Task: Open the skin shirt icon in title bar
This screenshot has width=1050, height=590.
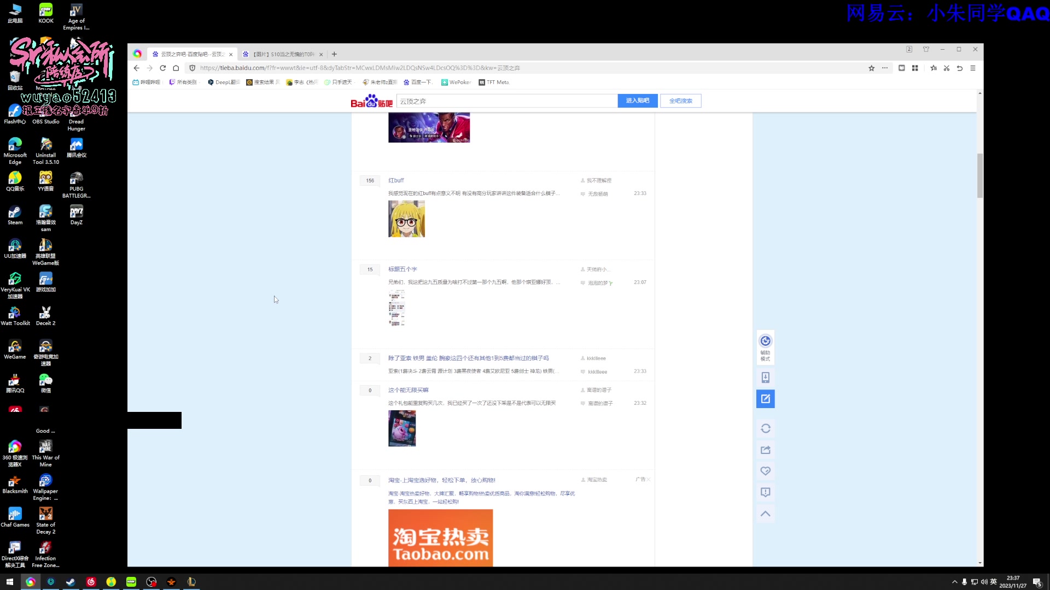Action: [926, 49]
